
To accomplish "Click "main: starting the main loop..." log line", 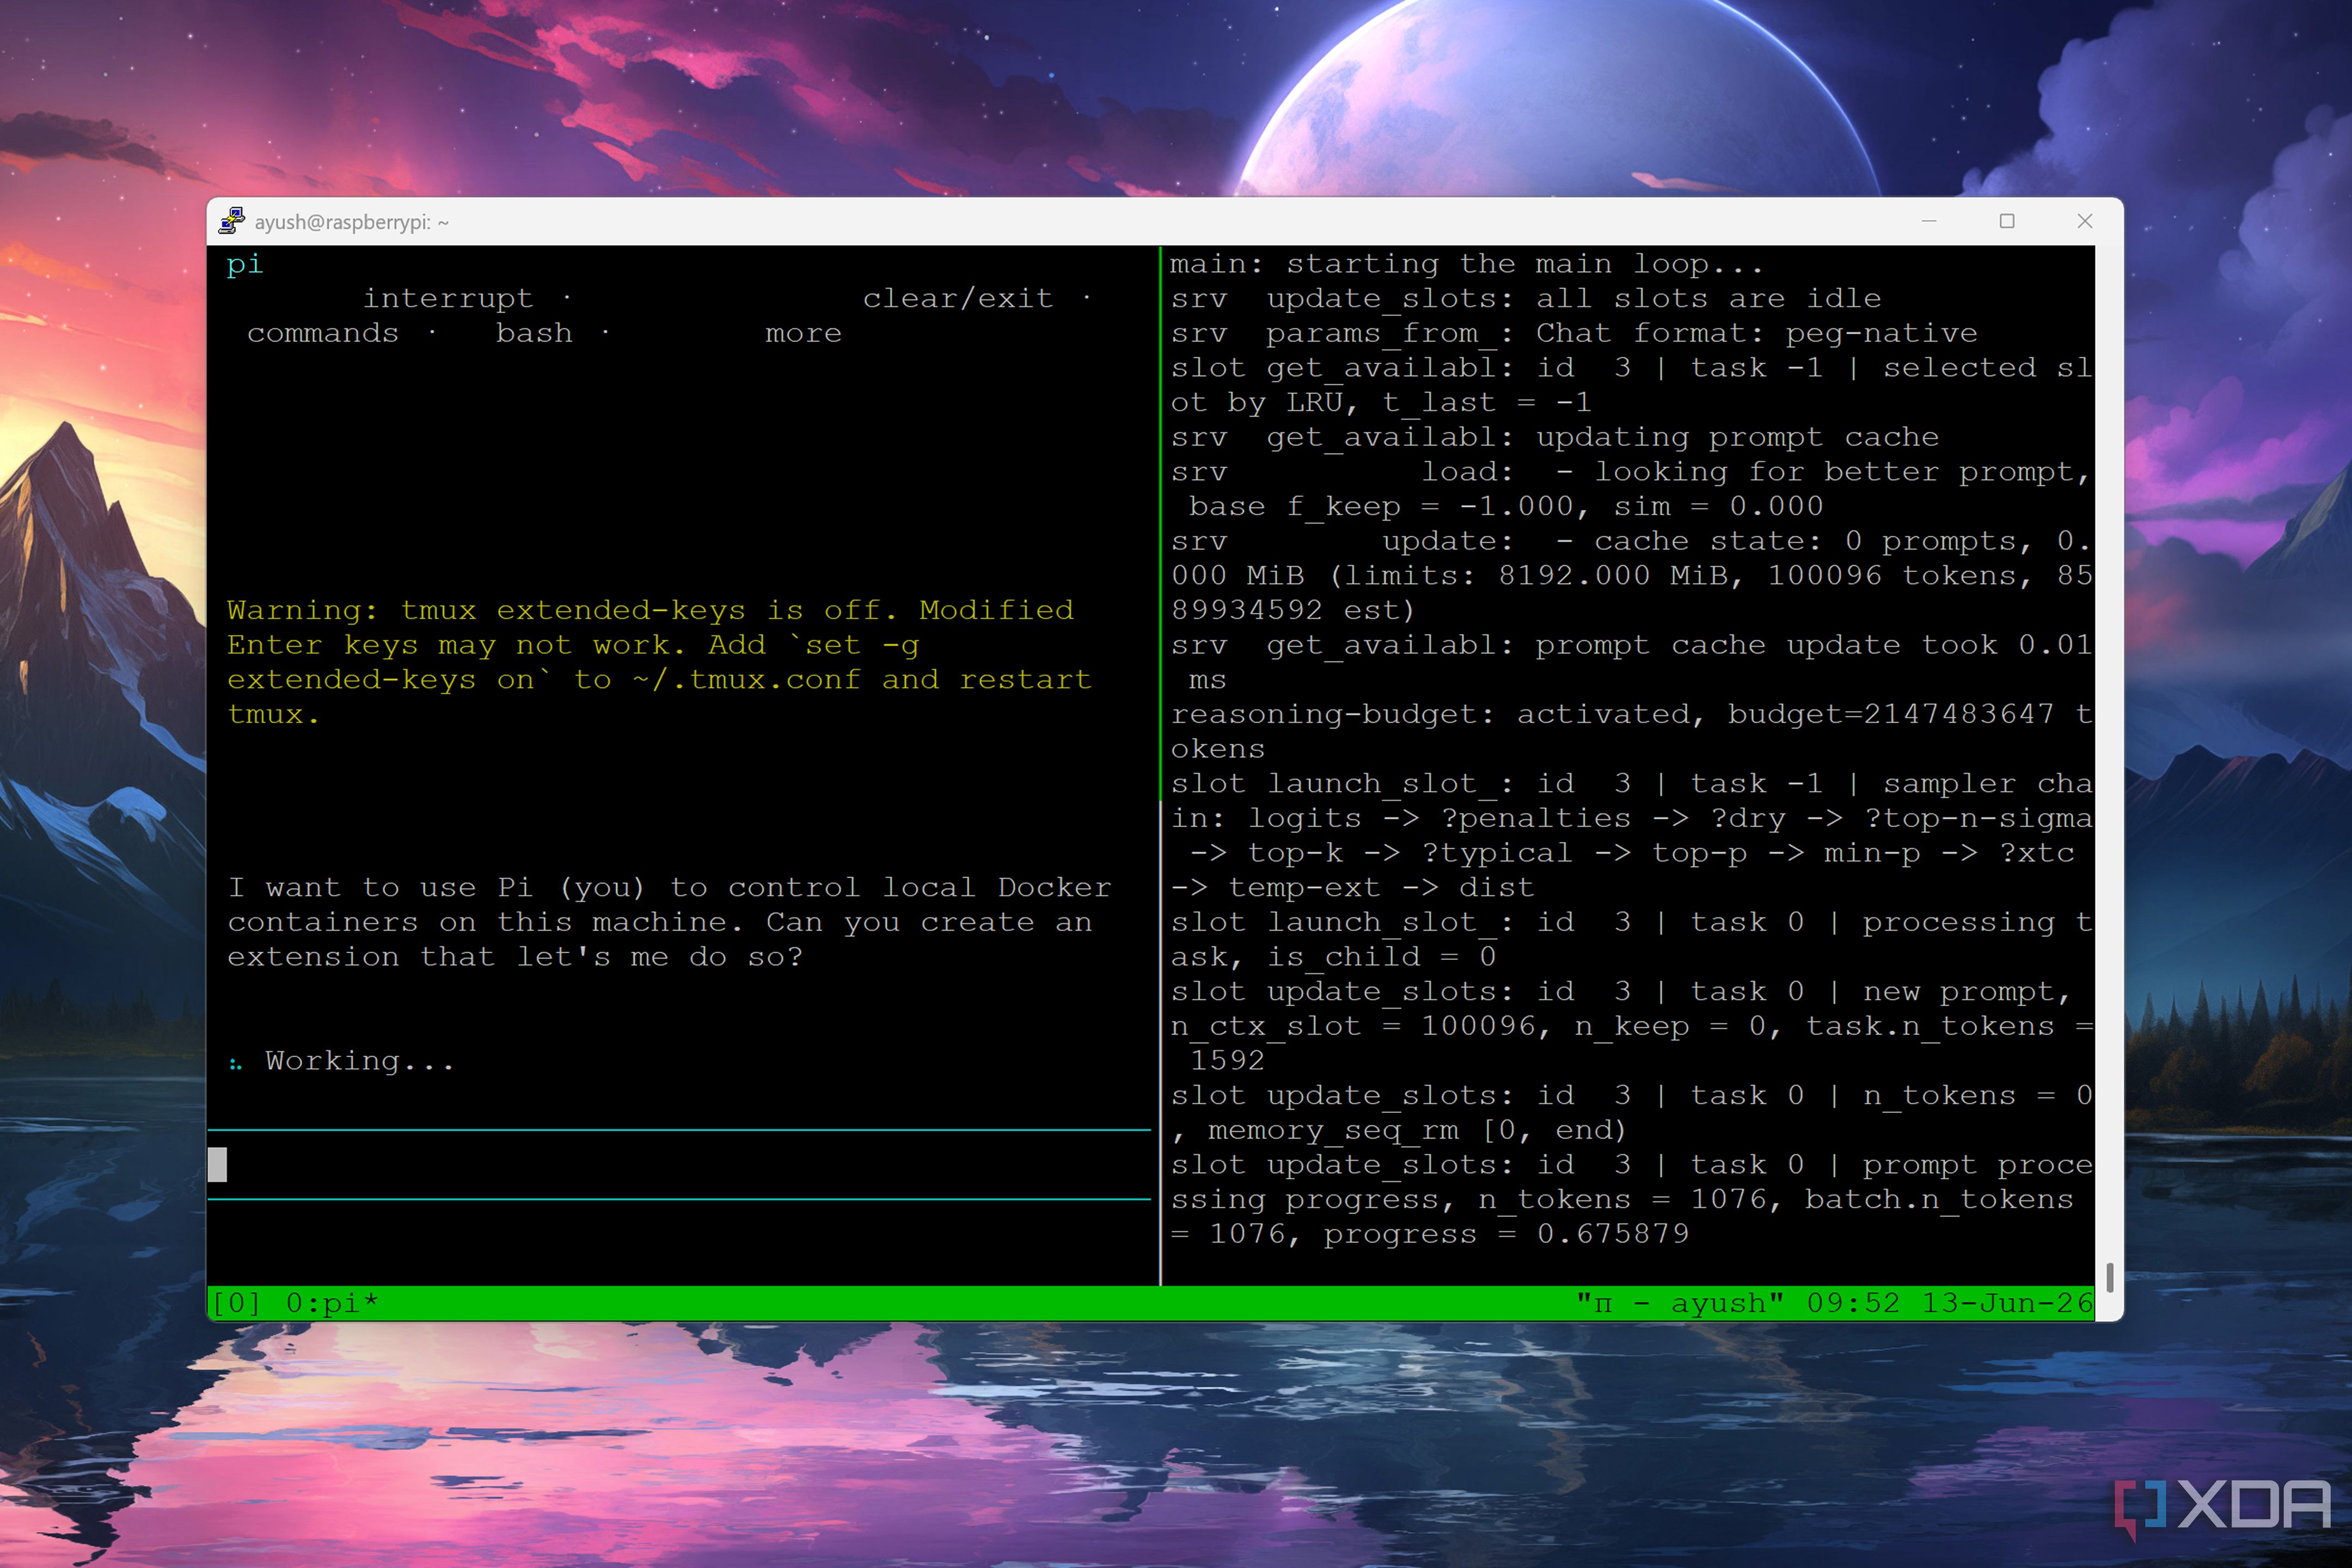I will 1466,264.
